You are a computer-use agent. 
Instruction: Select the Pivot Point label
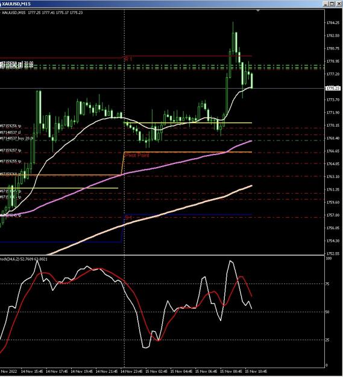tap(137, 155)
